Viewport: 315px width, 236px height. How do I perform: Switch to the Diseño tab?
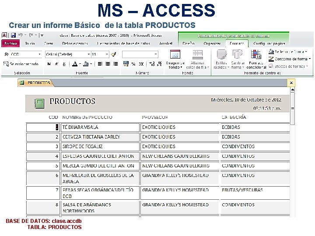189,43
